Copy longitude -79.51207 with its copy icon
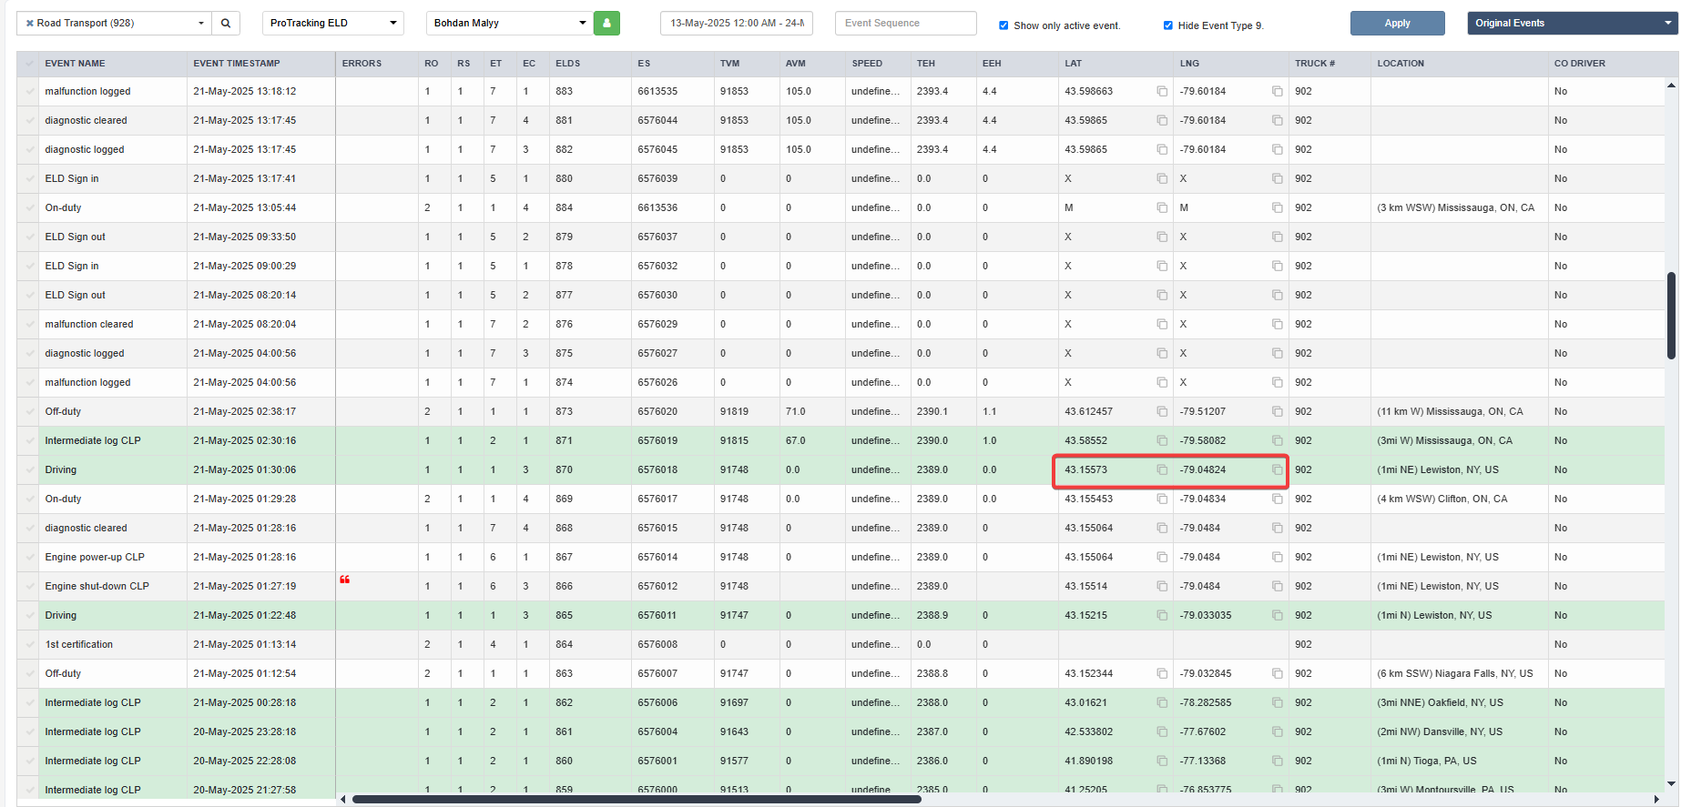Viewport: 1681px width, 807px height. [1278, 411]
